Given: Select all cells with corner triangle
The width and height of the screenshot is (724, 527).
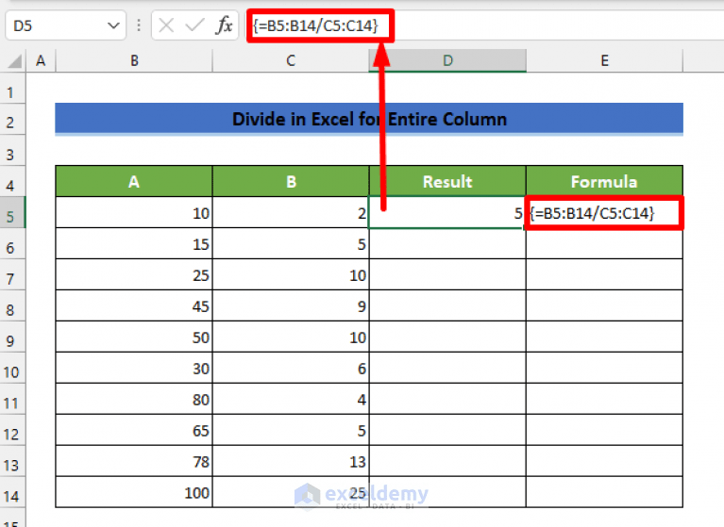Looking at the screenshot, I should pos(14,61).
